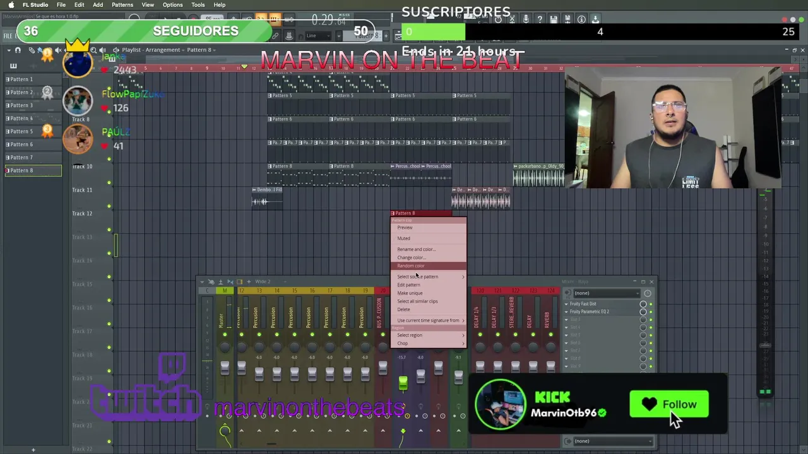Open the File menu

[x=61, y=5]
